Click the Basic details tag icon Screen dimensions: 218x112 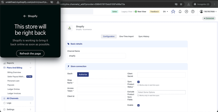68,44
